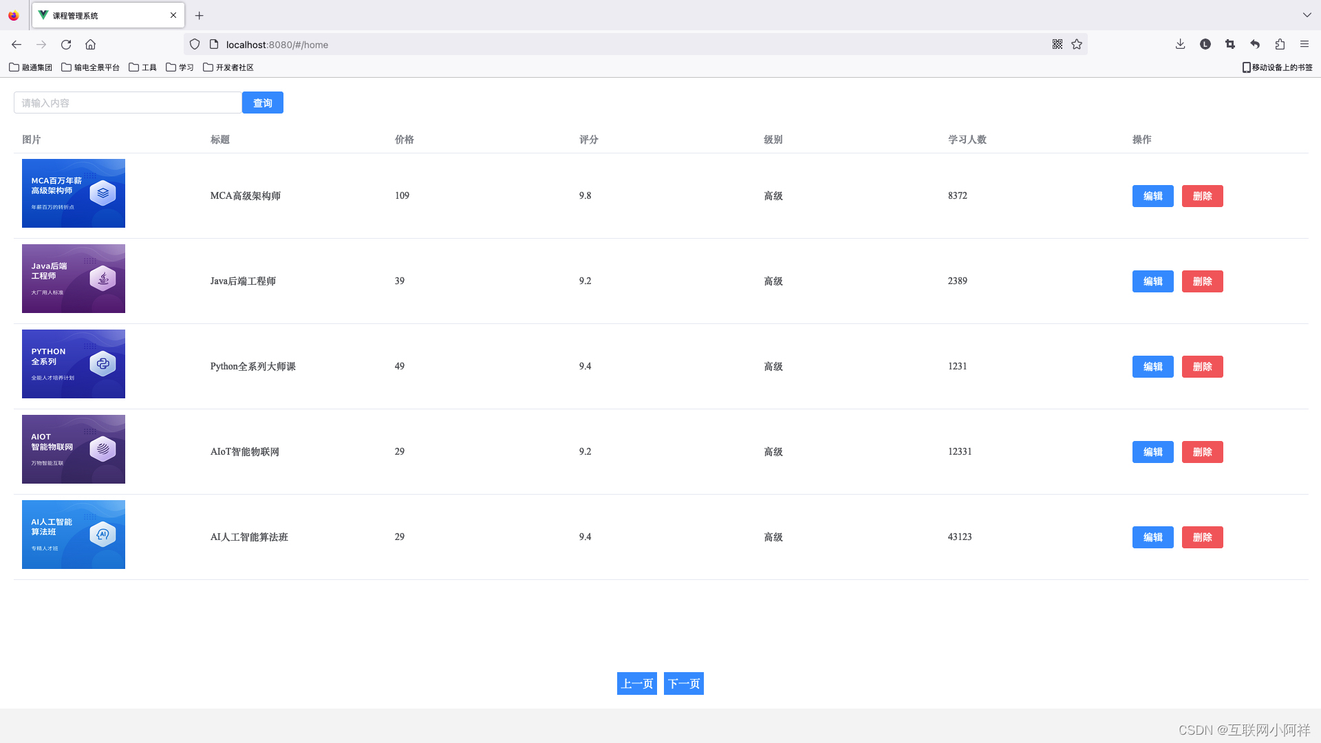The width and height of the screenshot is (1321, 743).
Task: Bookmark this page with star icon
Action: (x=1077, y=45)
